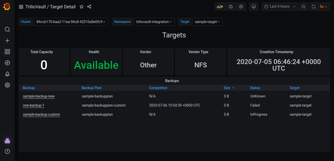
Task: Click the NFS vendor type value
Action: 201,65
